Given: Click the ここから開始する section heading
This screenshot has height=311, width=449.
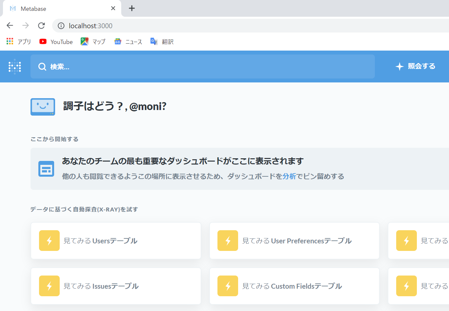Looking at the screenshot, I should (54, 139).
